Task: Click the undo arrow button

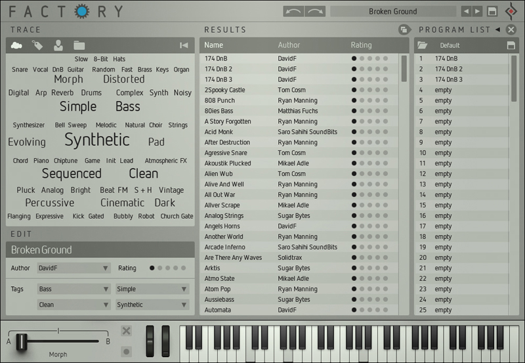Action: click(293, 11)
